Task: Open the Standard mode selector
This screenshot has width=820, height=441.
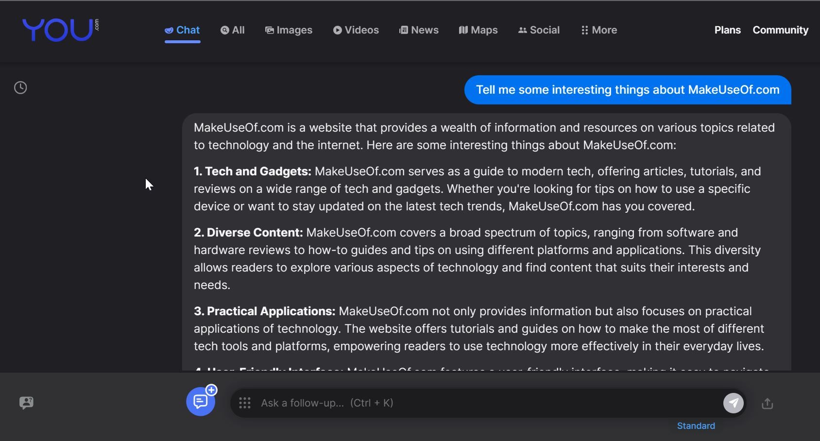Action: point(696,426)
